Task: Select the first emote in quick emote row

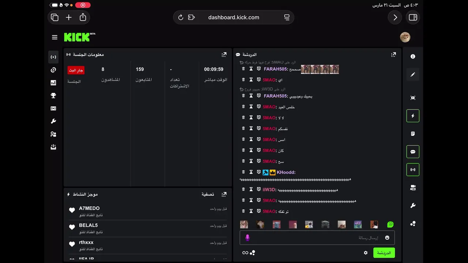Action: (244, 224)
